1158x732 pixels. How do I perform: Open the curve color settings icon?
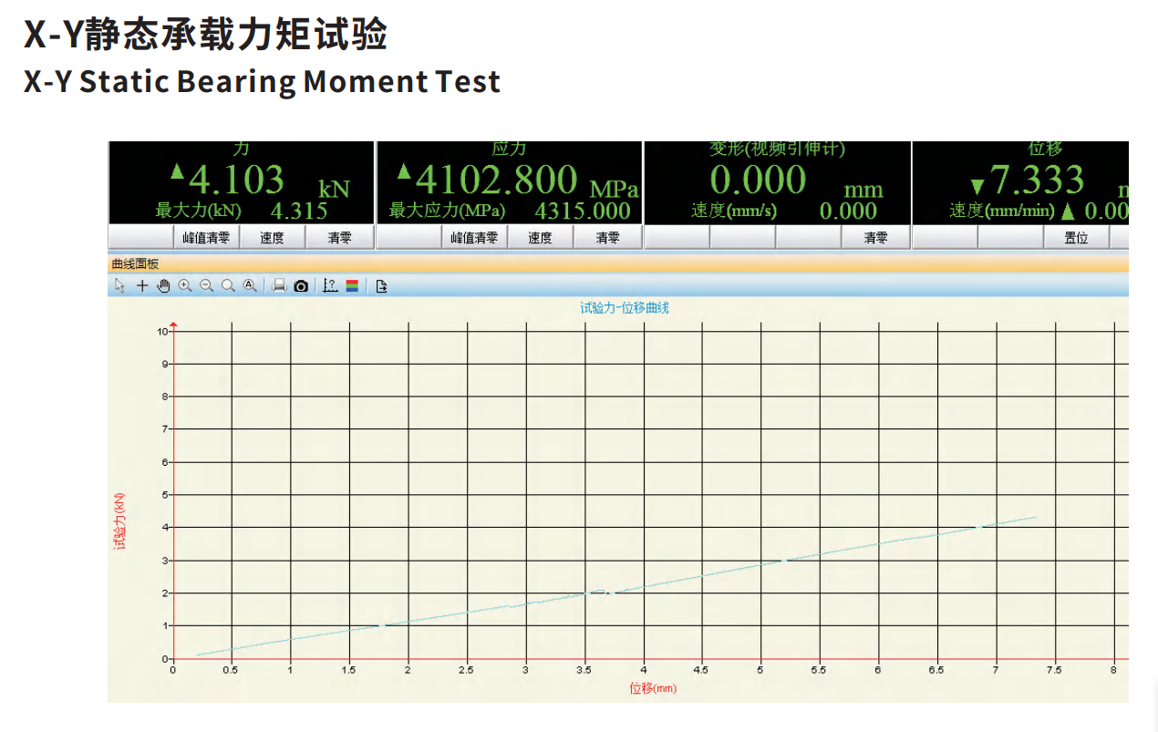(x=352, y=285)
